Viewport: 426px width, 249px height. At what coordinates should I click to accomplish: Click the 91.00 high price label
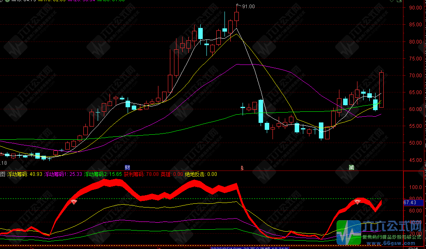point(248,7)
